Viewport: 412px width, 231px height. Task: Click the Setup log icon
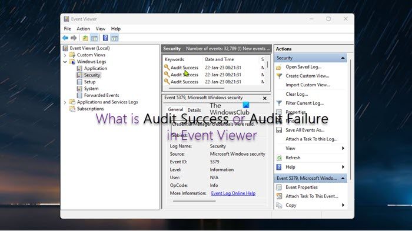tap(79, 82)
